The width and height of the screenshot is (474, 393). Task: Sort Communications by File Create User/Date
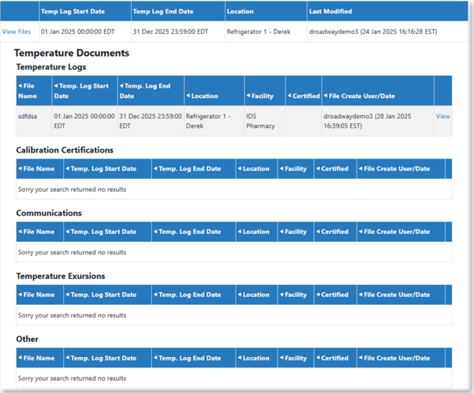pyautogui.click(x=394, y=232)
